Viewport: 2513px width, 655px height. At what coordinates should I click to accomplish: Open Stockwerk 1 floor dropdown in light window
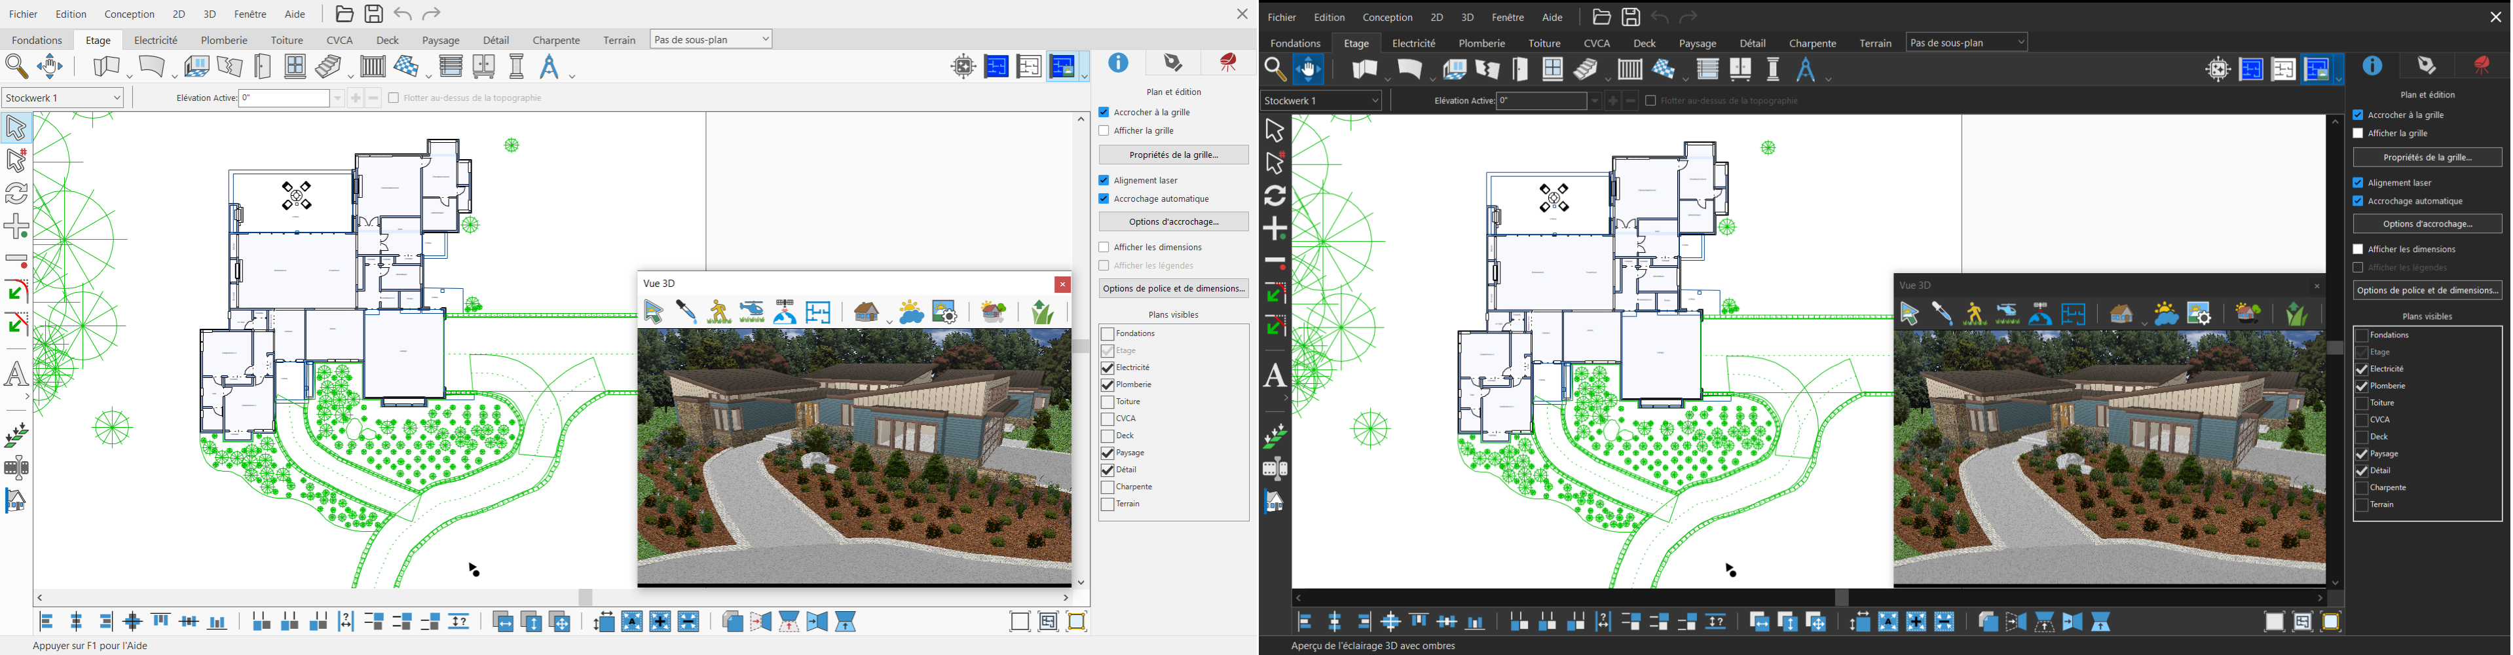(64, 98)
